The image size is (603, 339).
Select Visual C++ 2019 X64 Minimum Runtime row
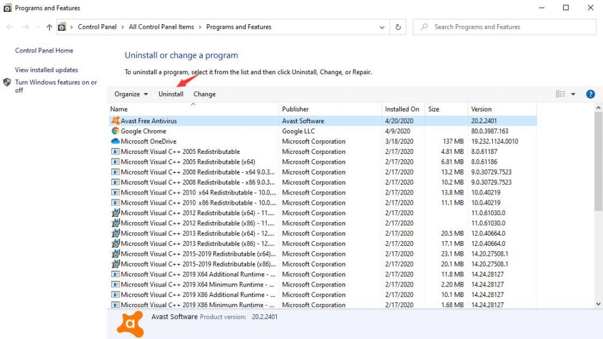[x=323, y=284]
